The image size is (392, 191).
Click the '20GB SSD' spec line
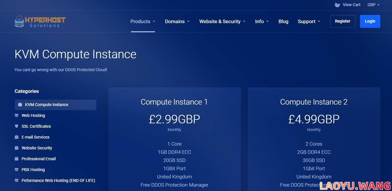click(x=174, y=160)
